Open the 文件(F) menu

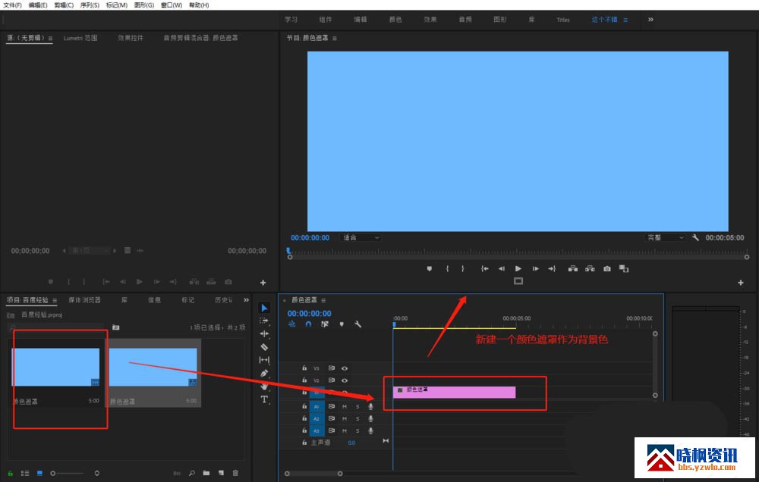(13, 5)
